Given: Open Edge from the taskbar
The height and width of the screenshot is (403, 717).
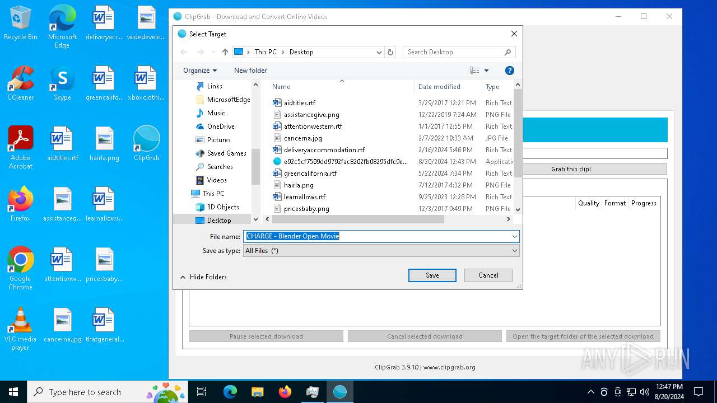Looking at the screenshot, I should coord(230,392).
